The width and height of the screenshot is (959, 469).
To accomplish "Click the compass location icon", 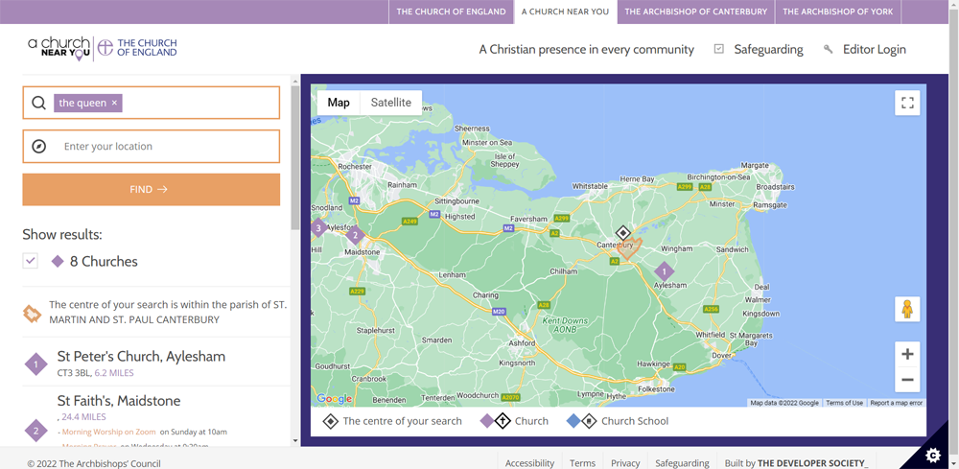I will click(x=38, y=146).
